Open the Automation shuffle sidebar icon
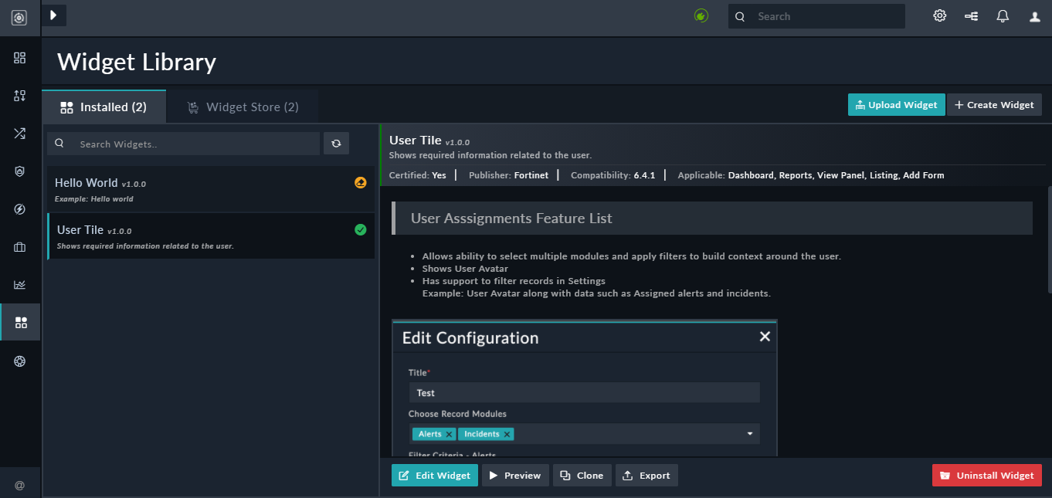Screen dimensions: 1052x498 point(20,134)
